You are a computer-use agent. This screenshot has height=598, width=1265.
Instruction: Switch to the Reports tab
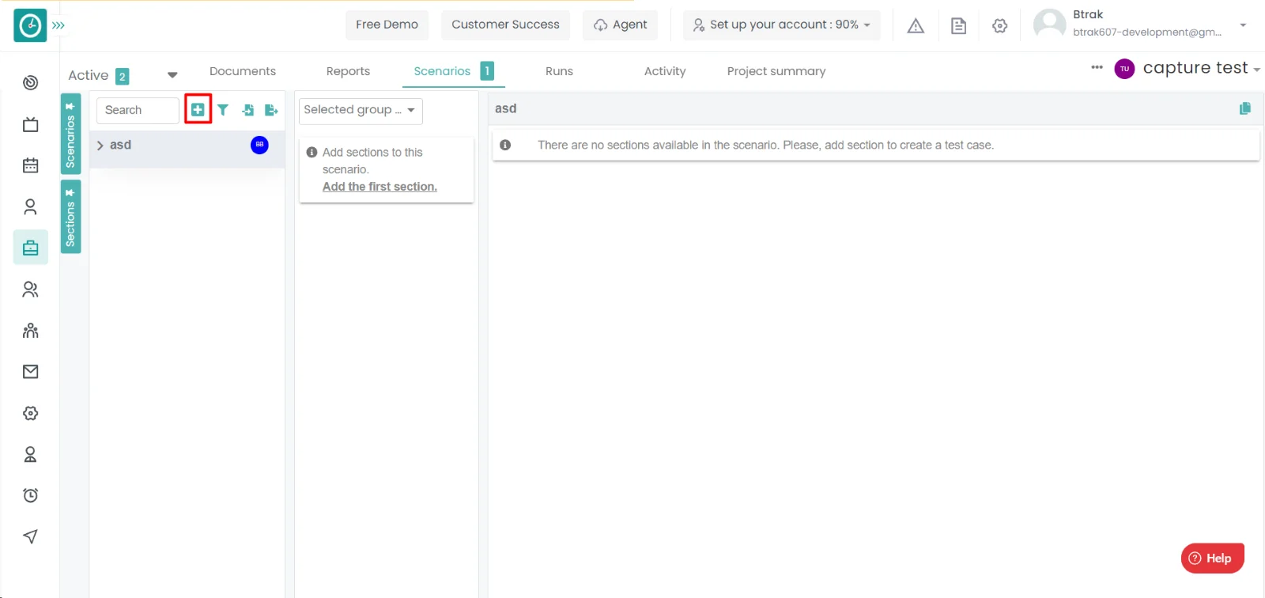click(x=348, y=71)
